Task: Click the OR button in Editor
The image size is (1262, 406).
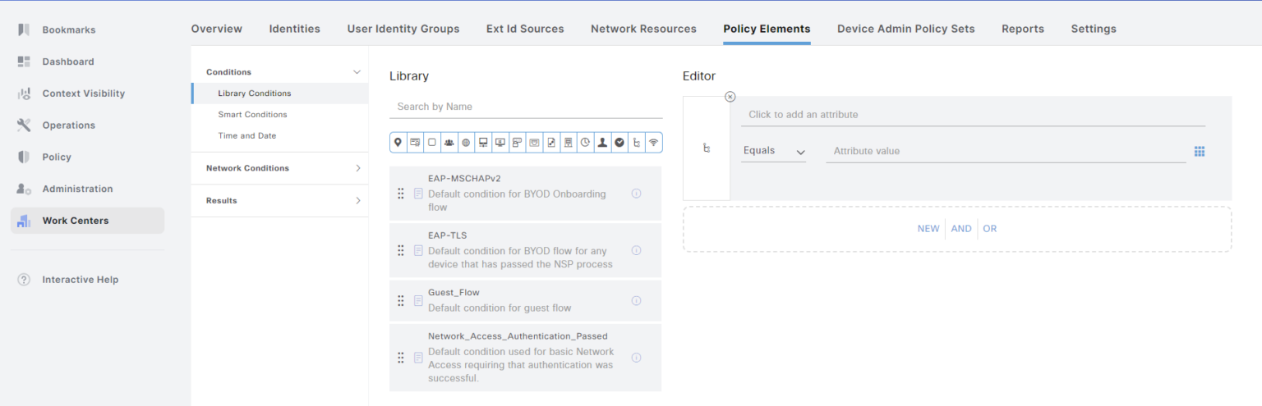Action: click(989, 229)
